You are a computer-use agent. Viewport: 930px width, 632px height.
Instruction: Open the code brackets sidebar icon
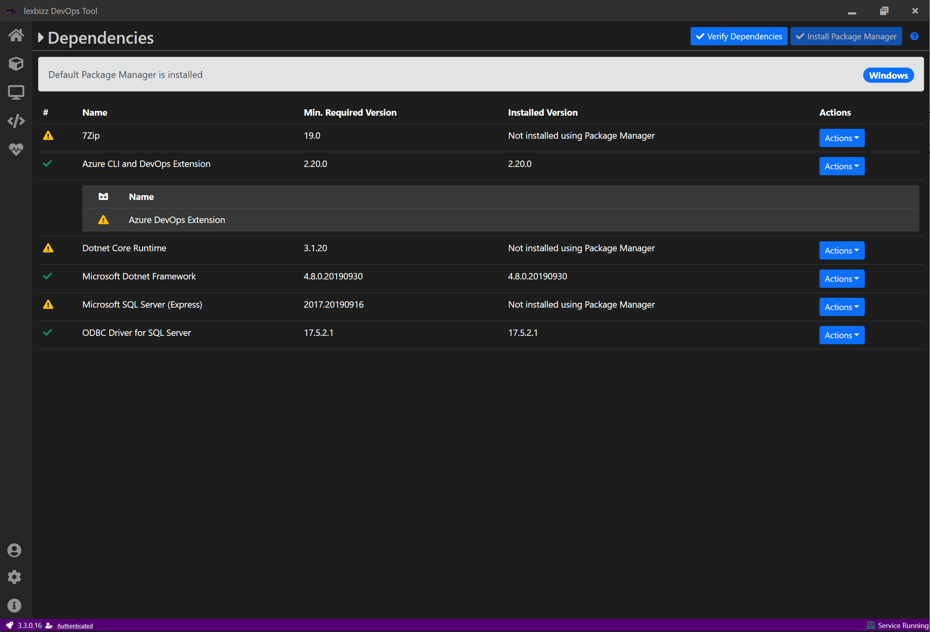pos(16,121)
